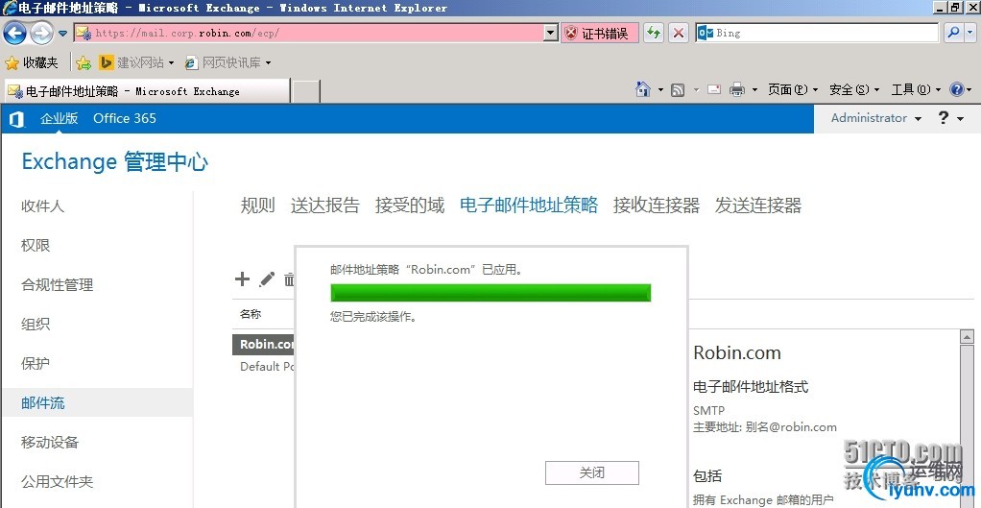Click the 名称 column header

(251, 314)
